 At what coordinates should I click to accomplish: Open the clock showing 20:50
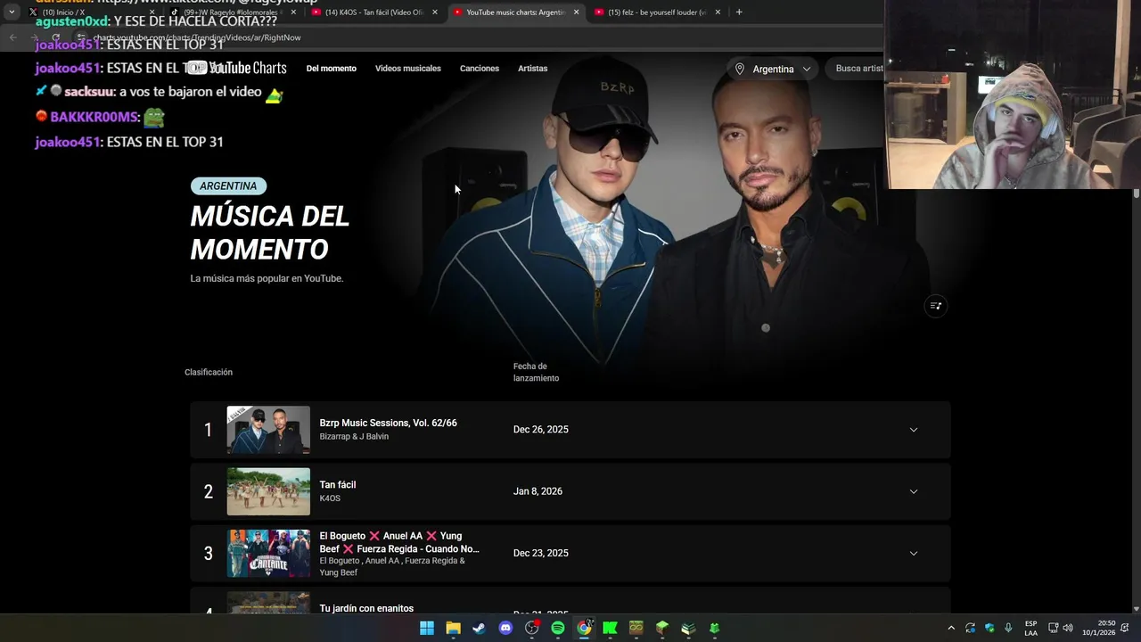(1099, 628)
